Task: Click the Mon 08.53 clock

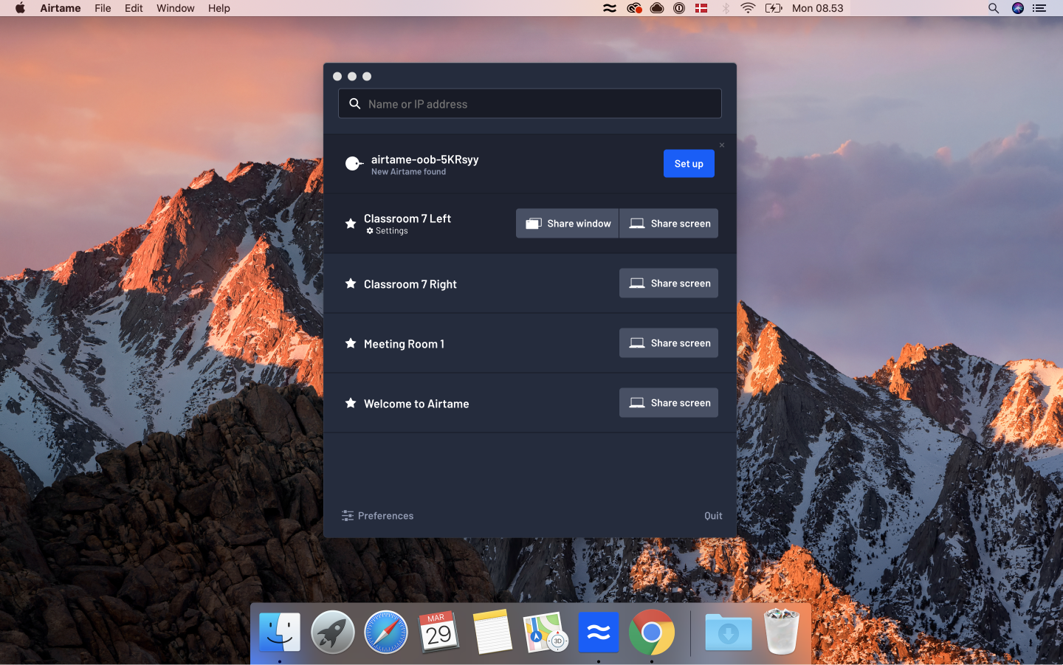Action: 817,8
